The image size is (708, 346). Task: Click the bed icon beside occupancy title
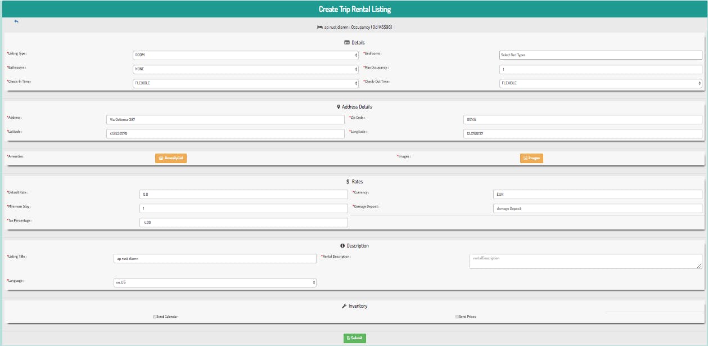pyautogui.click(x=319, y=26)
